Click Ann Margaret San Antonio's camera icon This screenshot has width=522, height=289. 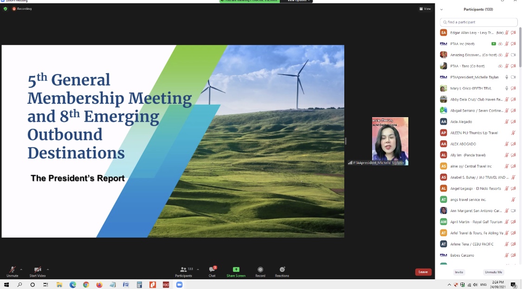513,211
